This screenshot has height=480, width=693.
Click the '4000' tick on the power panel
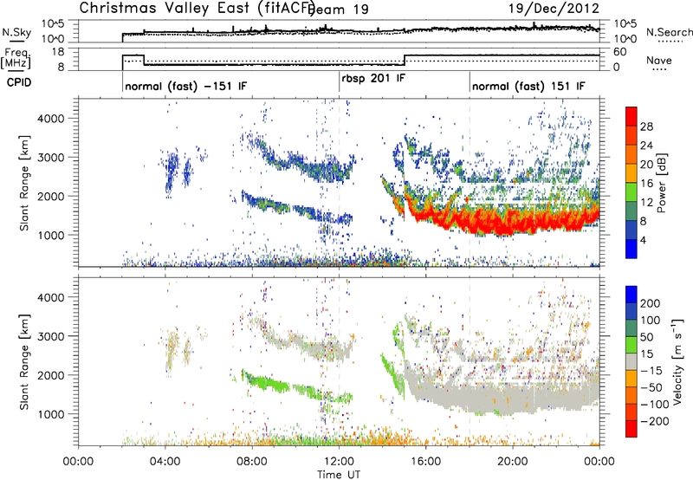tap(50, 119)
